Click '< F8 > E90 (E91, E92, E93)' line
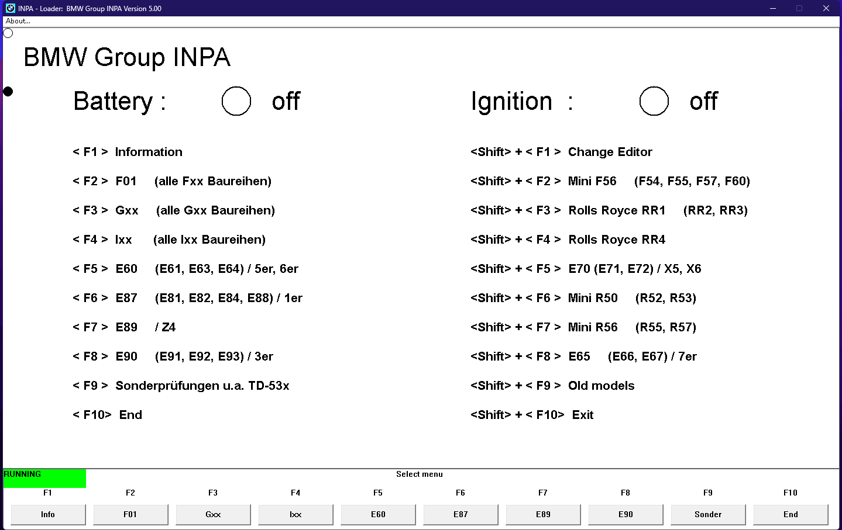 click(173, 356)
